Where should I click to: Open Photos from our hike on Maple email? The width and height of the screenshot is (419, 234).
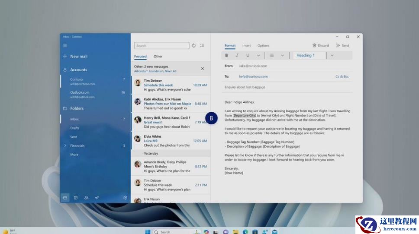pos(171,104)
